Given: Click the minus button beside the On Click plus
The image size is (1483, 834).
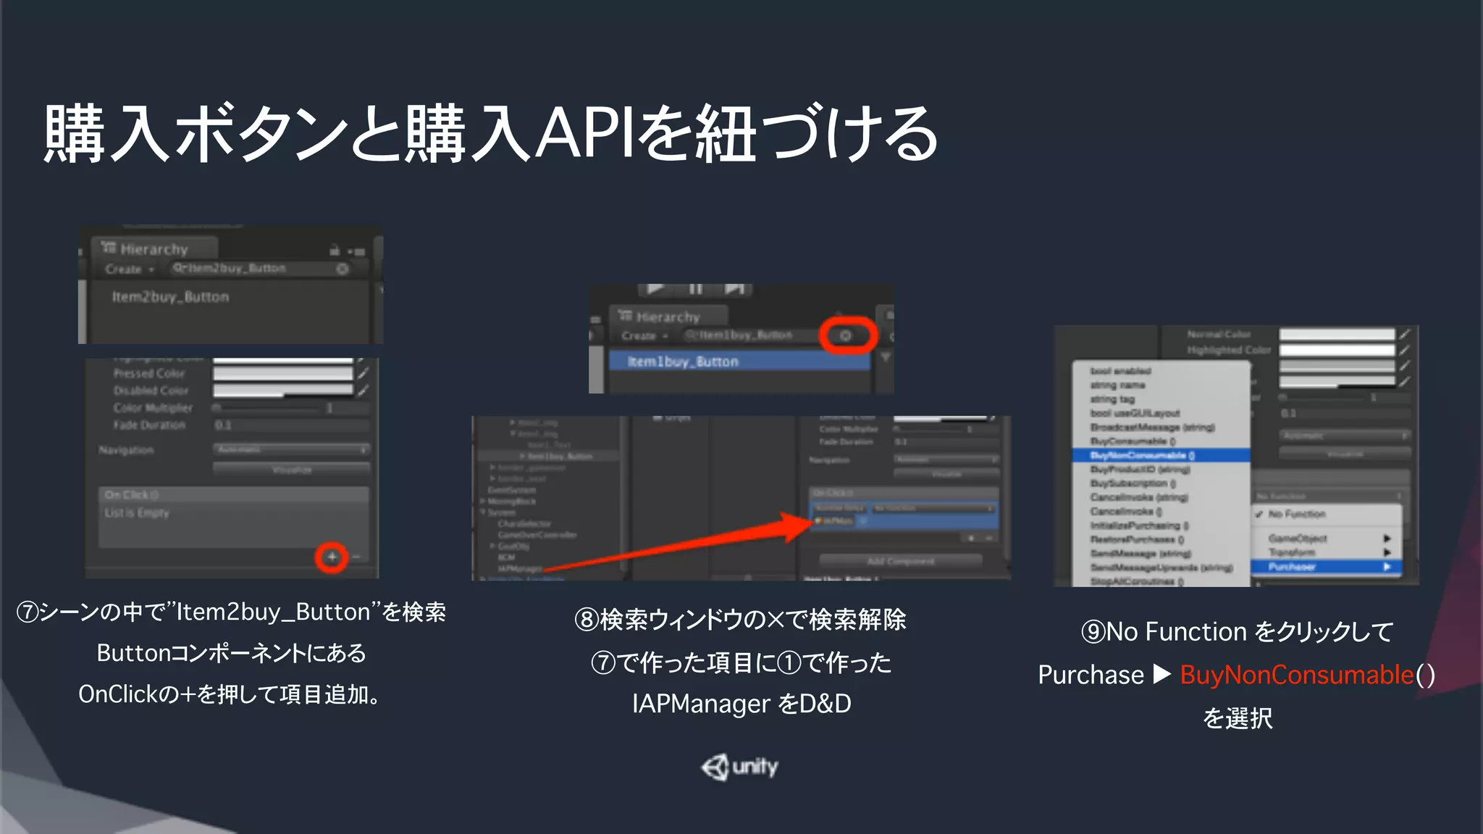Looking at the screenshot, I should click(x=356, y=557).
